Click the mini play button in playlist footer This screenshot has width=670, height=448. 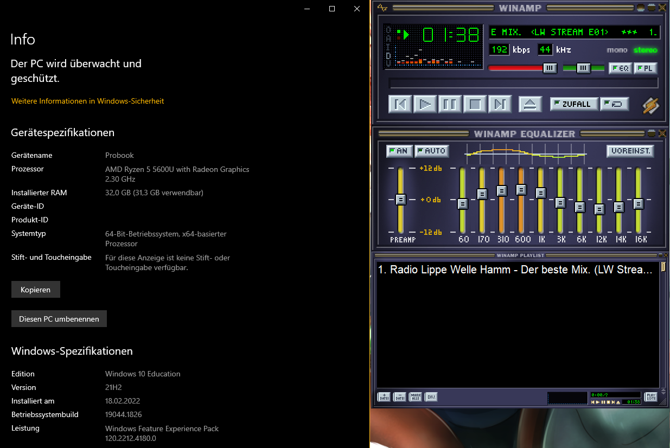pos(598,402)
